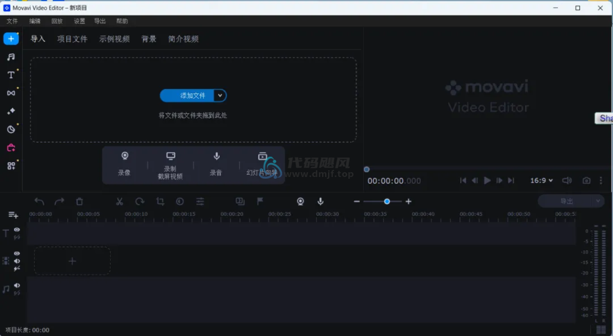The height and width of the screenshot is (336, 613).
Task: Open the transition wizard icon
Action: point(240,201)
